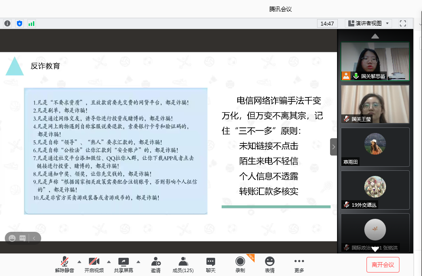
Task: Select the 国关王莹 video thumbnail
Action: (x=375, y=104)
